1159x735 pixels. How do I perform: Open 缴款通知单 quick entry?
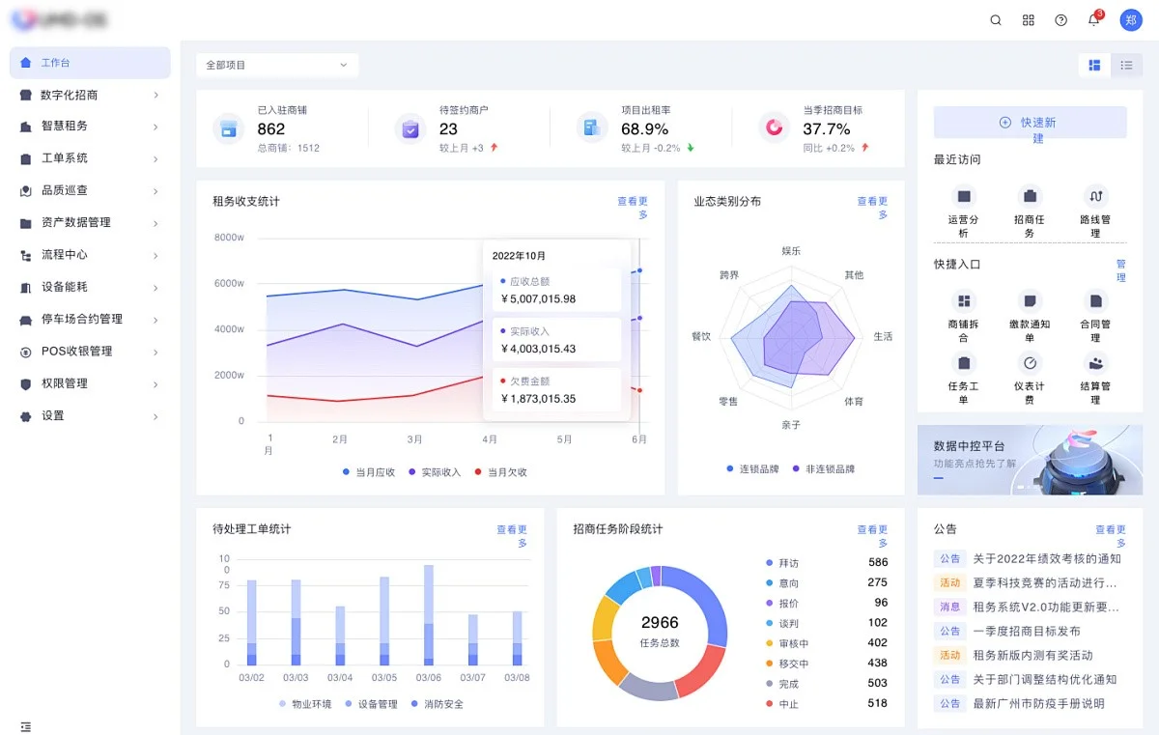click(x=1030, y=317)
